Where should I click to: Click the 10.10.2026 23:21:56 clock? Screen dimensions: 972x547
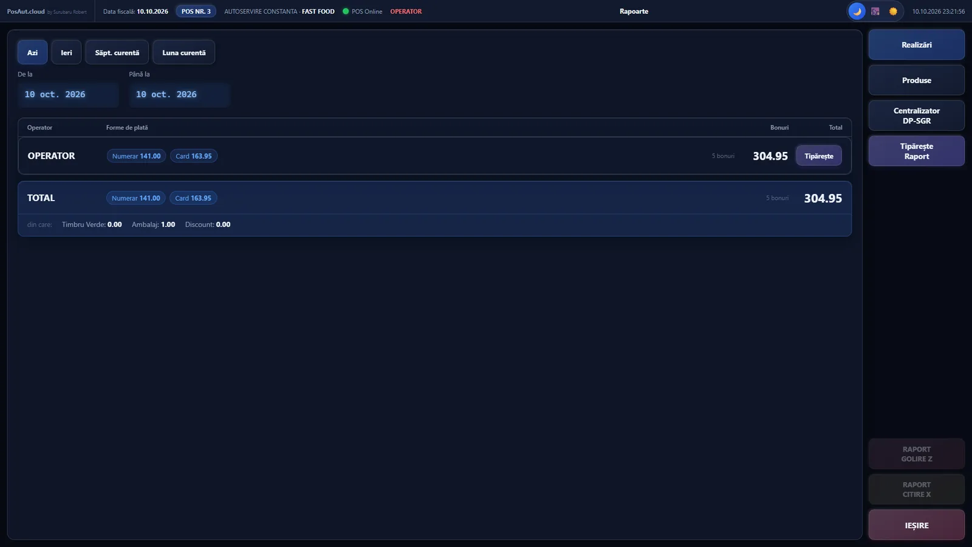coord(938,12)
